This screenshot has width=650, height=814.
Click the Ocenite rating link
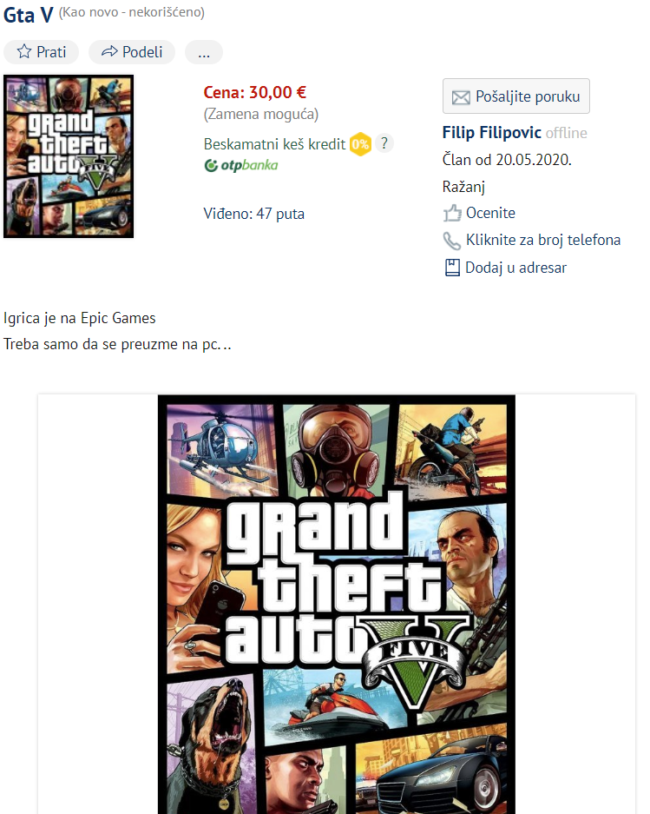(490, 213)
